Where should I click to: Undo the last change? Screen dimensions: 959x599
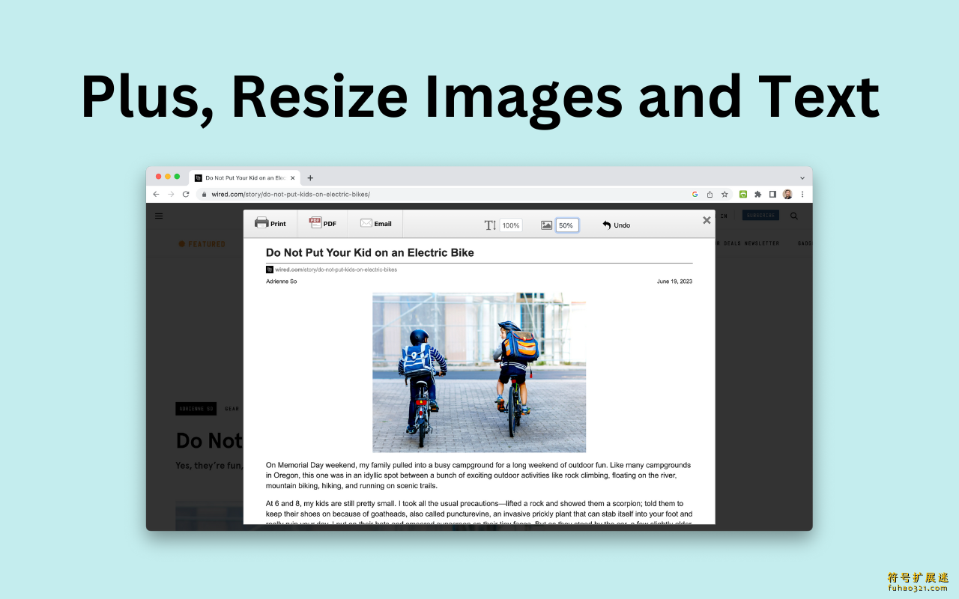[616, 225]
